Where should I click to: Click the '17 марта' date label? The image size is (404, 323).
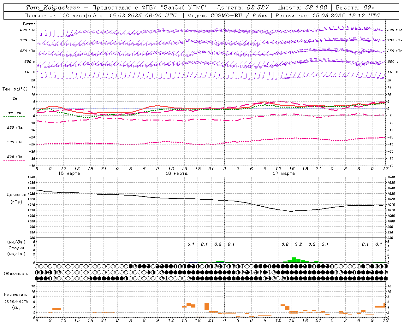(x=284, y=173)
